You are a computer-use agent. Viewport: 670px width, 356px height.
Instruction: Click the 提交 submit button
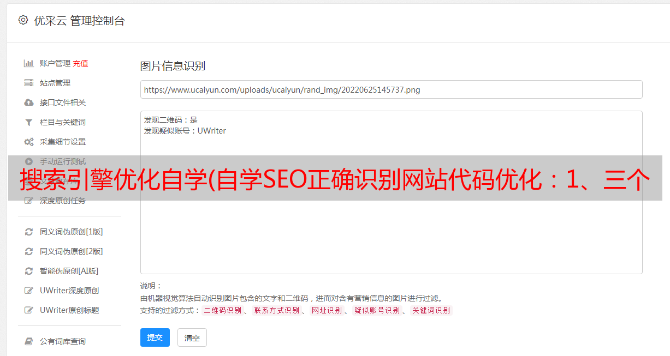pos(155,337)
